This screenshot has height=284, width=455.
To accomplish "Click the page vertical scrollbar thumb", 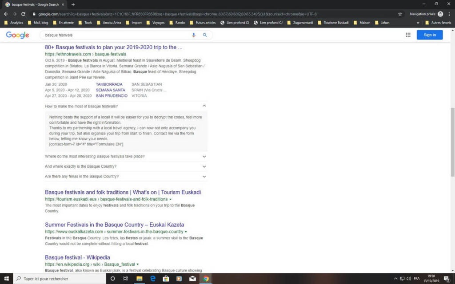I will 452,142.
